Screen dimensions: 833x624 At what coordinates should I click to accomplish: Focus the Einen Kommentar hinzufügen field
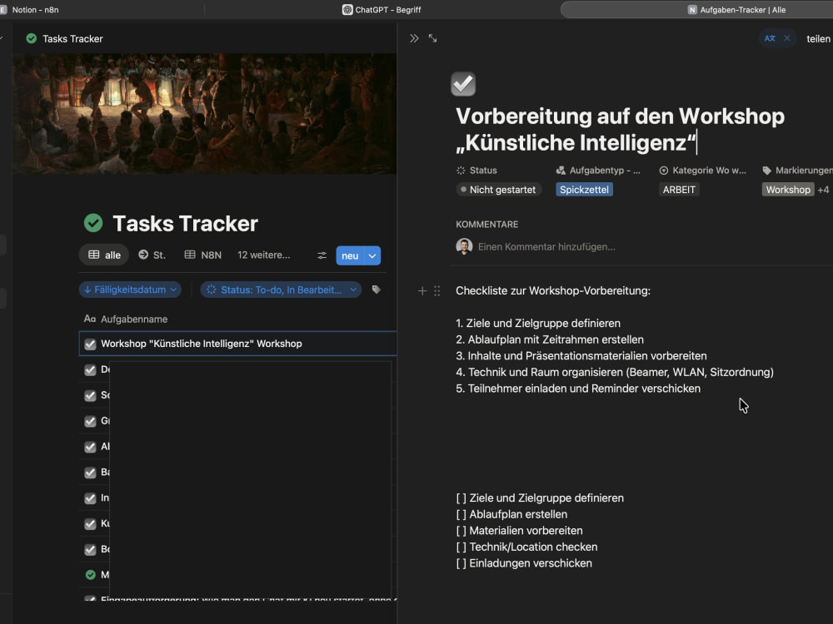point(546,247)
